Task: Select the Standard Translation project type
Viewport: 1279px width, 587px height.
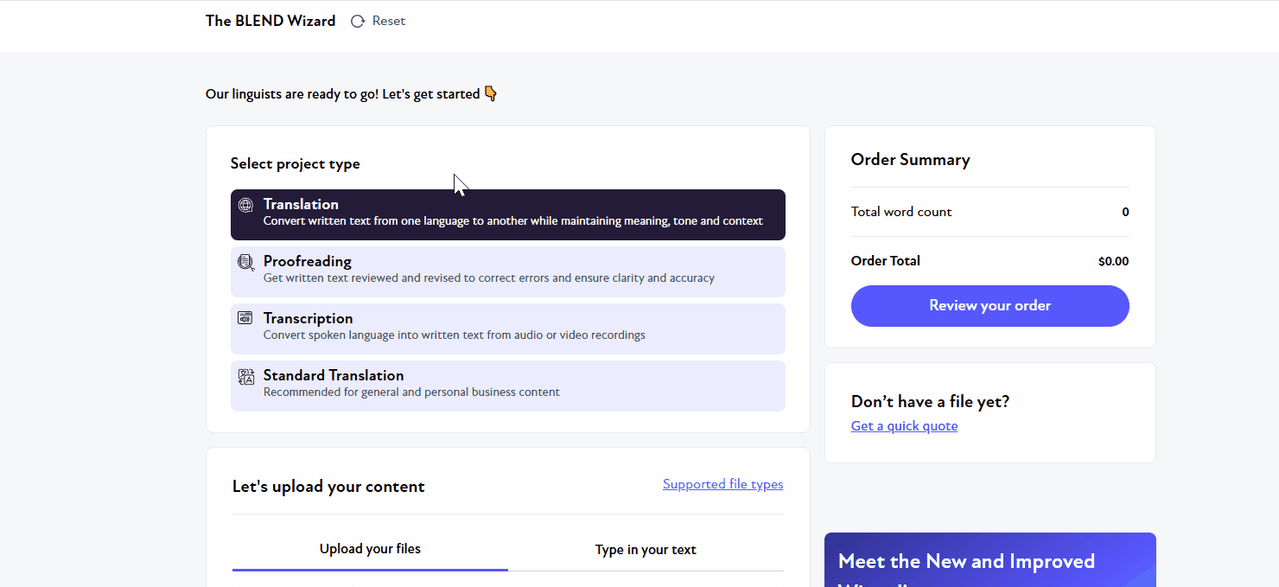Action: [x=508, y=386]
